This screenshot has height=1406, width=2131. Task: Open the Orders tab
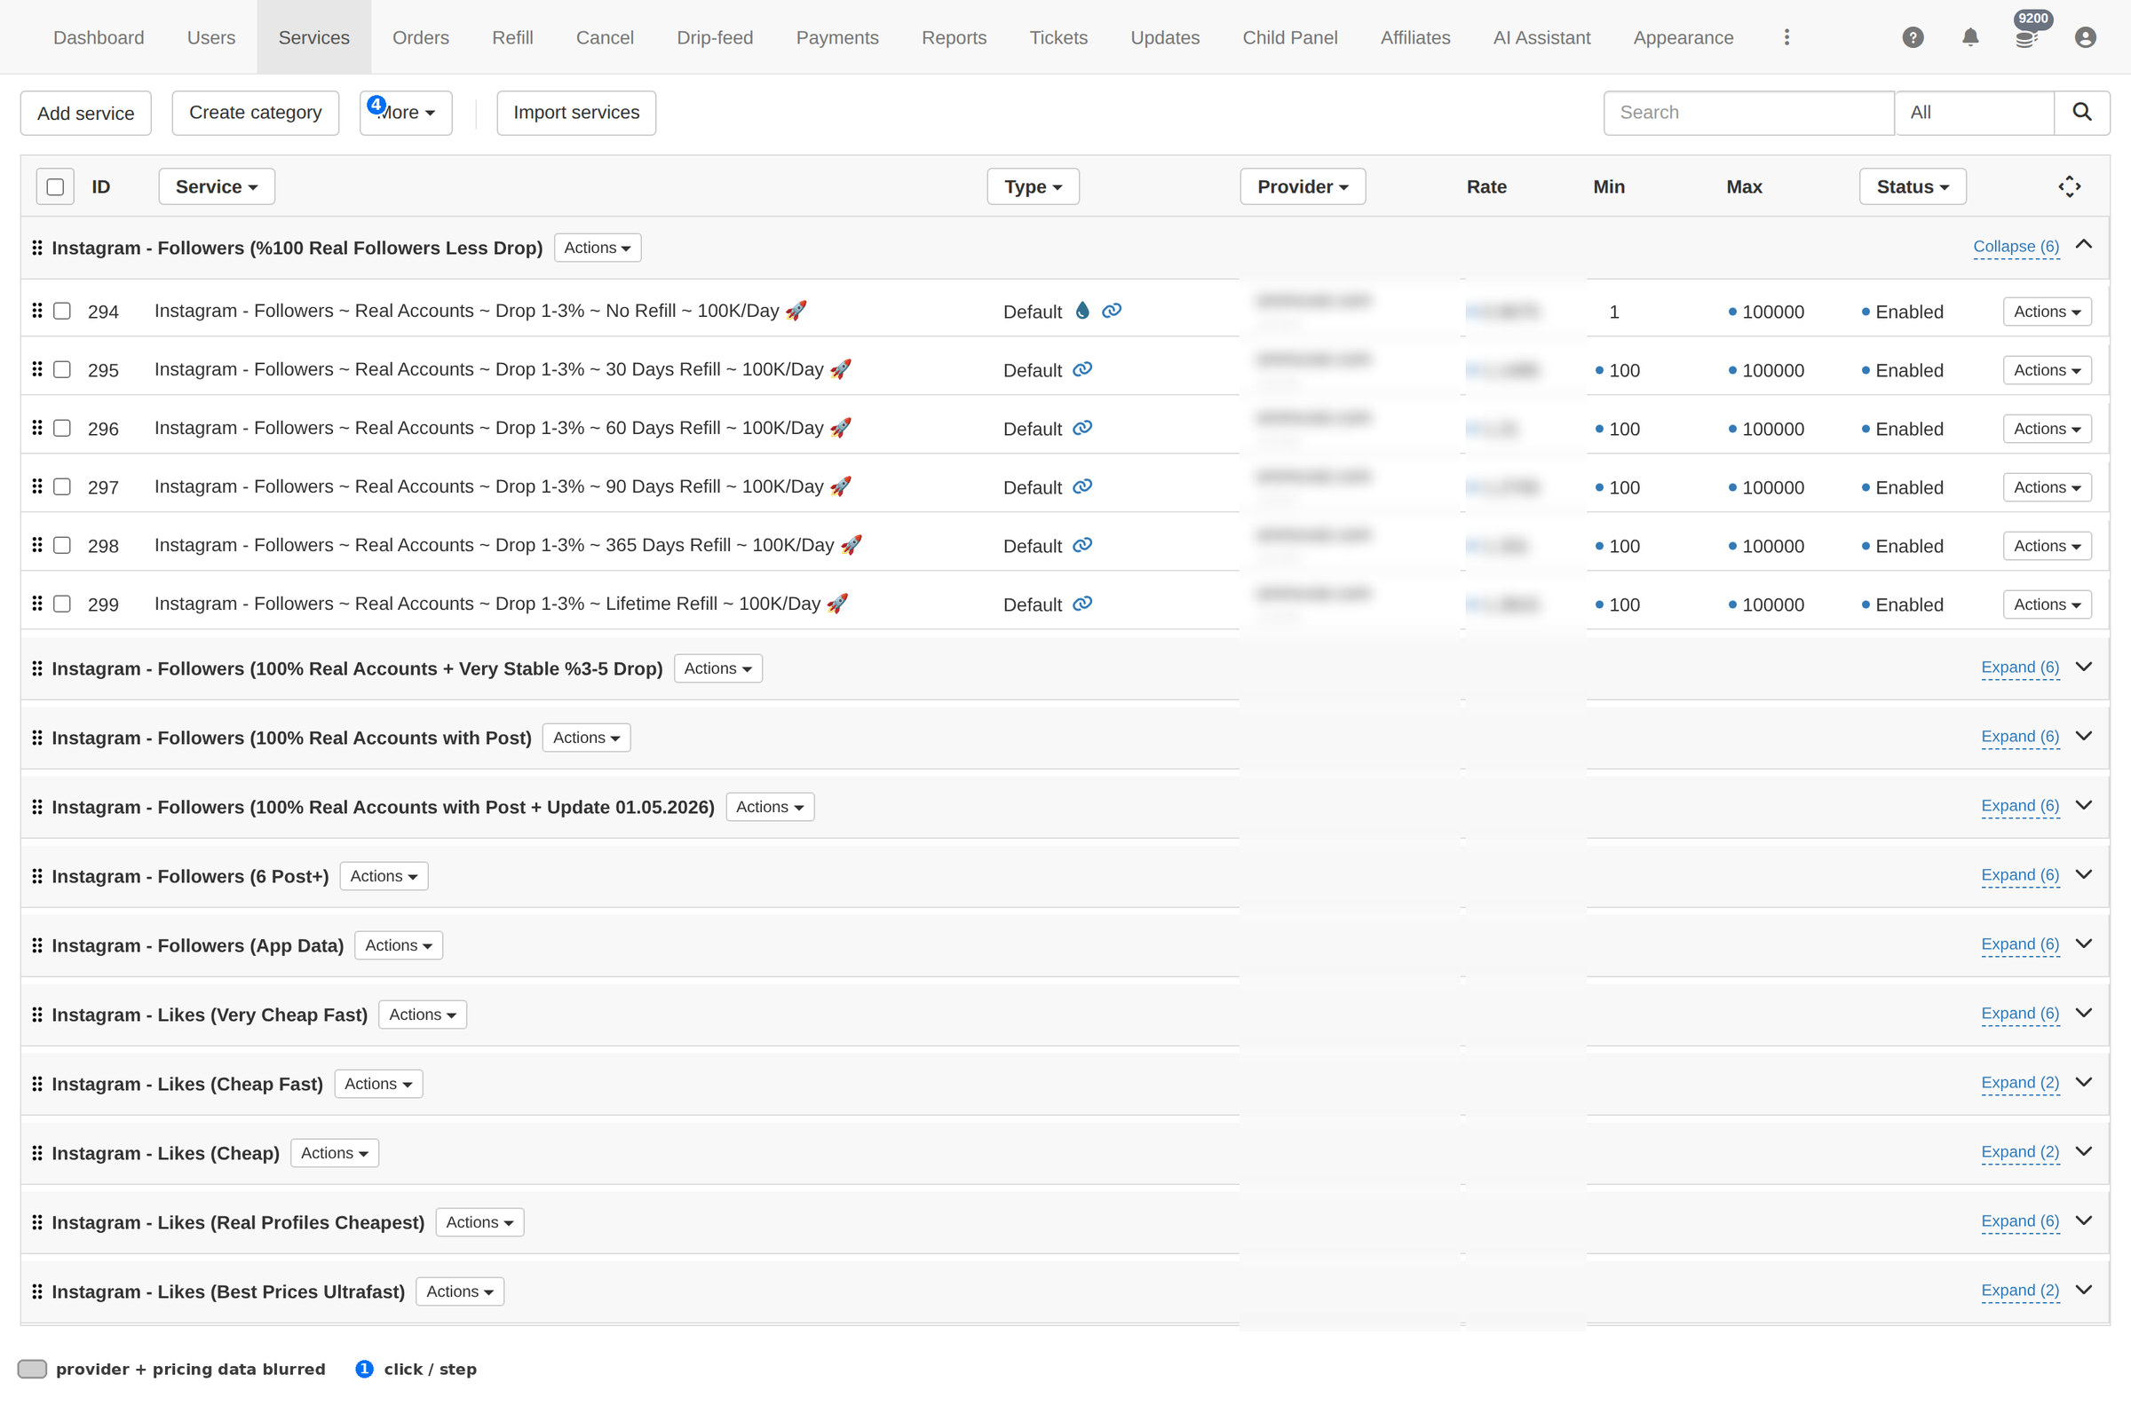click(421, 37)
